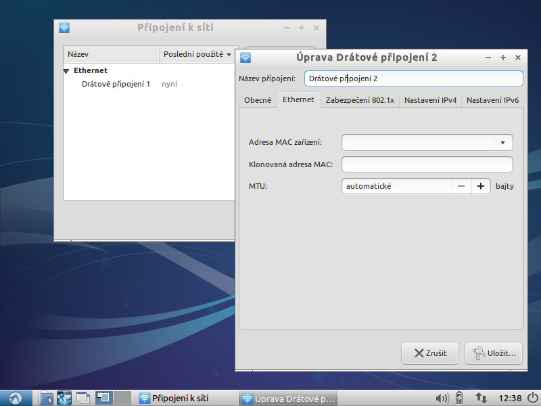Screen dimensions: 541x406
Task: Increase MTU with the plus stepper
Action: tap(481, 185)
